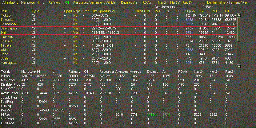256x128 pixels.
Task: Toggle the No minimal requirement filter
Action: pos(226,2)
